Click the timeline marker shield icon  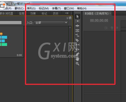click(117, 28)
